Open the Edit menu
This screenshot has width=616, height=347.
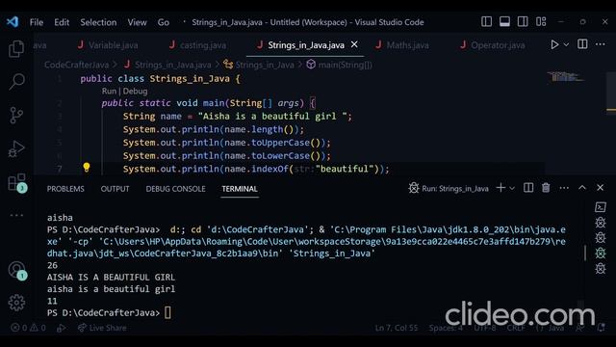(x=62, y=22)
